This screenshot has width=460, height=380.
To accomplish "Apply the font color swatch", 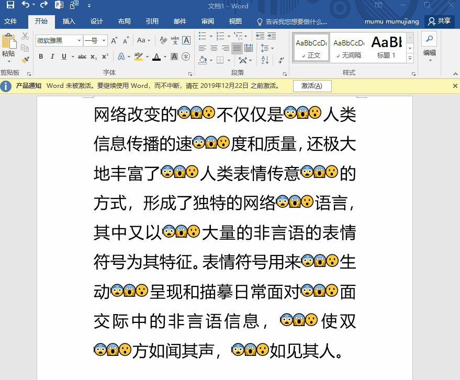I will click(x=156, y=57).
